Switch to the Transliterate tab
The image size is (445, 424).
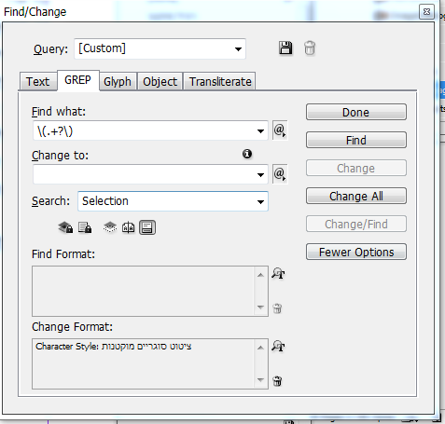coord(220,82)
